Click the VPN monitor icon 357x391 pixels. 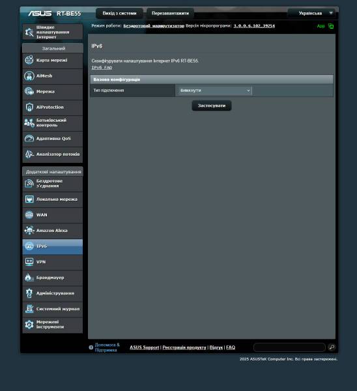click(29, 262)
